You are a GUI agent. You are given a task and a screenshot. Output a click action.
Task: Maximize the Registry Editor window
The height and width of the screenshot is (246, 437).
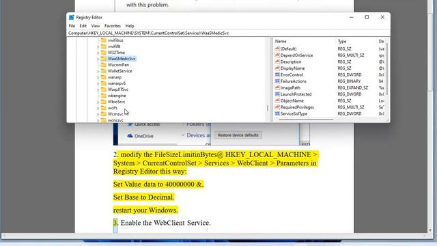pos(367,17)
